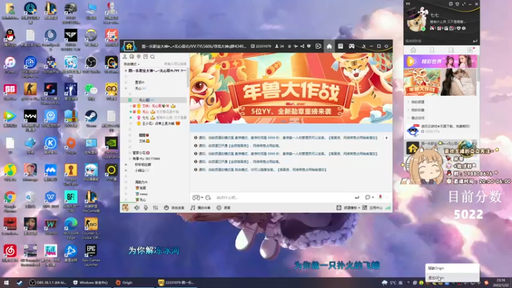The height and width of the screenshot is (288, 512).
Task: Open the speech bubble dropdown right of chat input
Action: point(369,197)
